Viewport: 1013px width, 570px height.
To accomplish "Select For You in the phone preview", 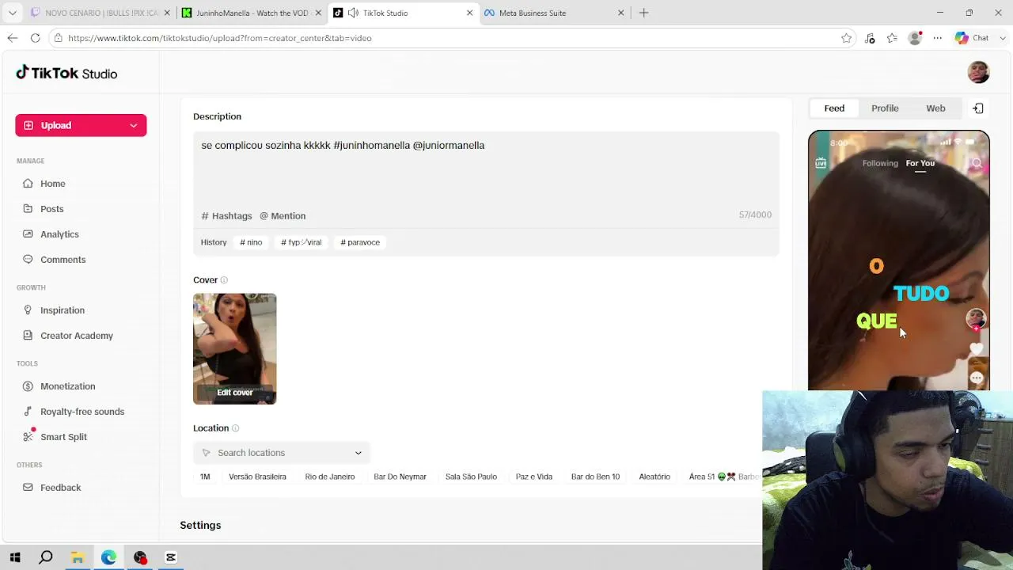I will click(920, 163).
